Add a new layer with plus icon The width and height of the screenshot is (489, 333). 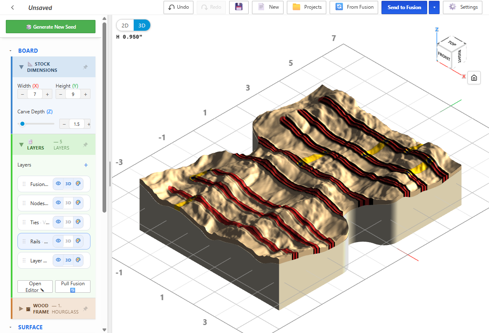point(86,165)
